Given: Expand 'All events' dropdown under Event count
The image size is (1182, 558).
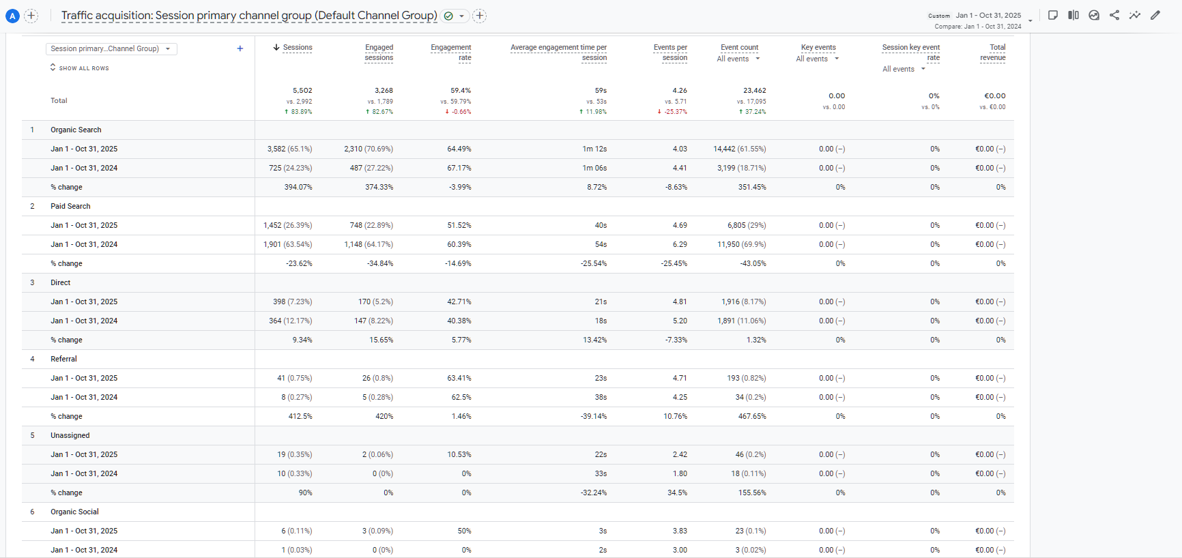Looking at the screenshot, I should click(738, 59).
